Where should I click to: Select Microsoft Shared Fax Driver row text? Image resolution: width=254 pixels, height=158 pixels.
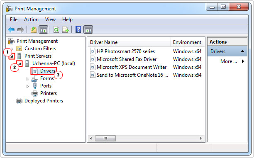coord(127,59)
